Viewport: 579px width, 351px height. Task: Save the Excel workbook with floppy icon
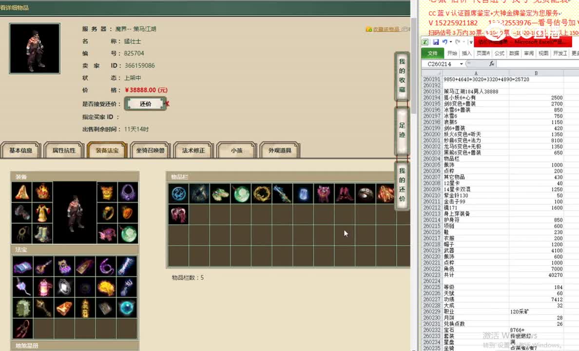click(x=436, y=42)
